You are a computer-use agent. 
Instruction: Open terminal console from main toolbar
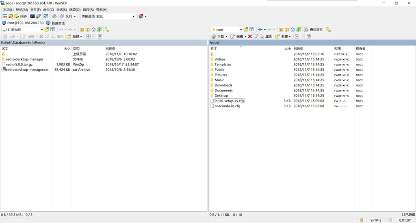click(32, 16)
